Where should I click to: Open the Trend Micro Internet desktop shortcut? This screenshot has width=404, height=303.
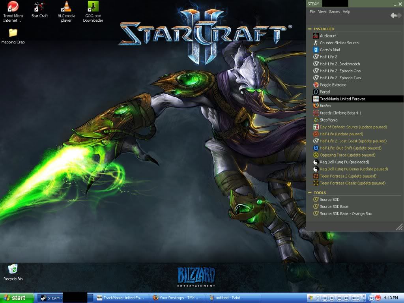tap(13, 11)
